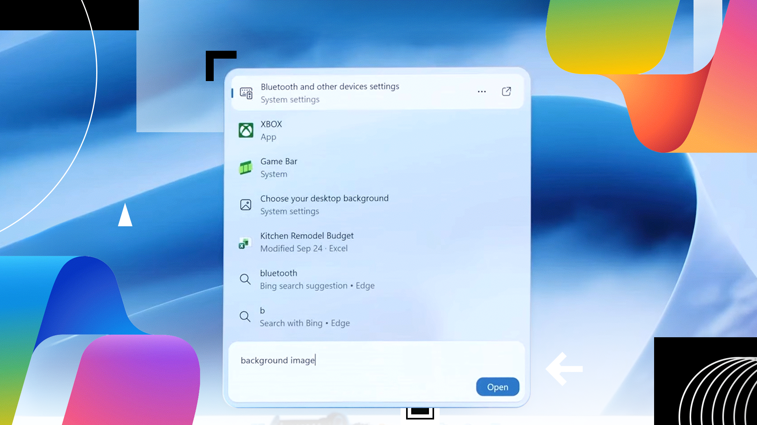Open the XBOX app result
The height and width of the screenshot is (425, 757).
(377, 130)
